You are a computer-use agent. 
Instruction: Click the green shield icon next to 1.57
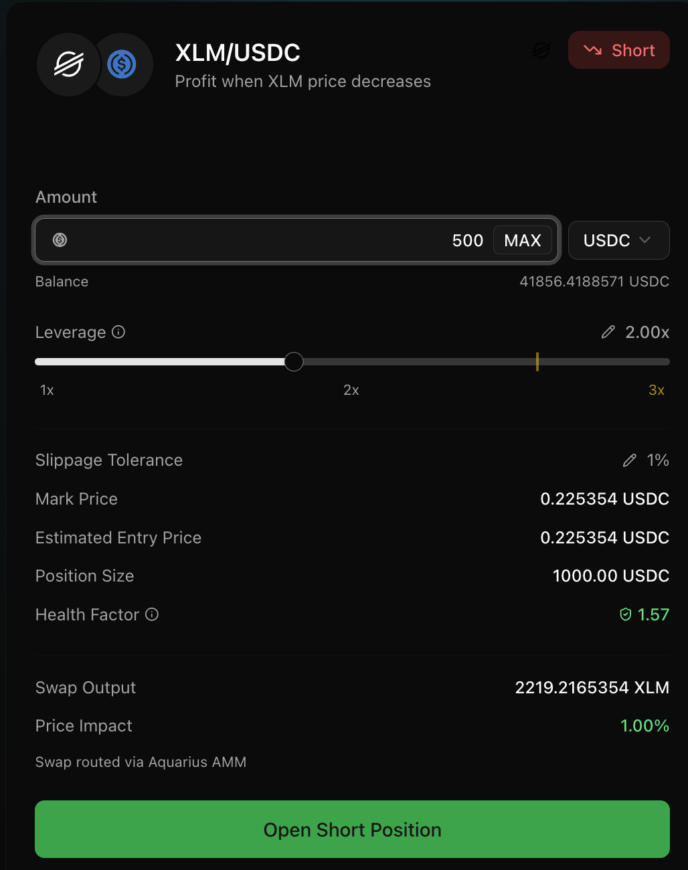(625, 614)
